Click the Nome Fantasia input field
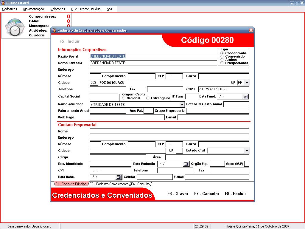305x229 pixels. tap(153, 63)
